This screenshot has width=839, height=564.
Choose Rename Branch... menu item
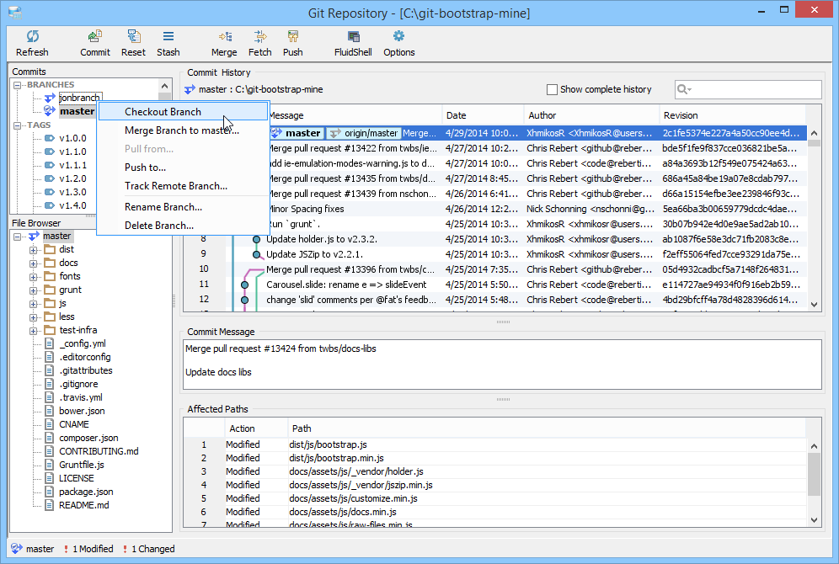click(183, 207)
